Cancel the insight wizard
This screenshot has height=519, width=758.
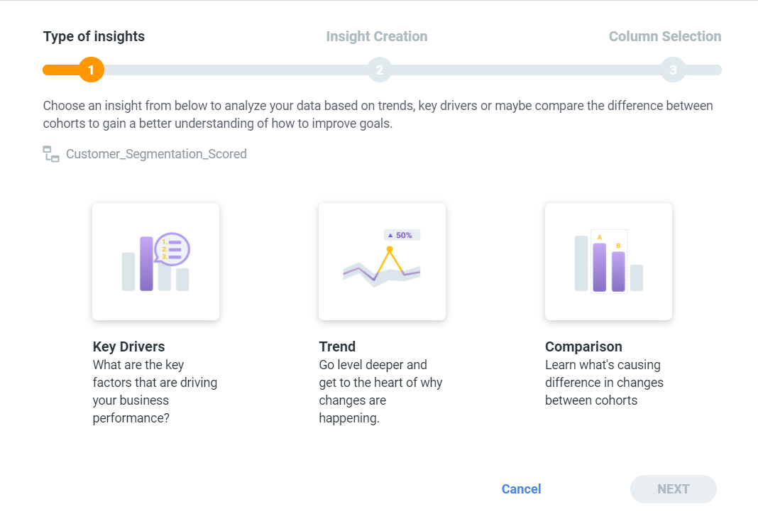521,489
